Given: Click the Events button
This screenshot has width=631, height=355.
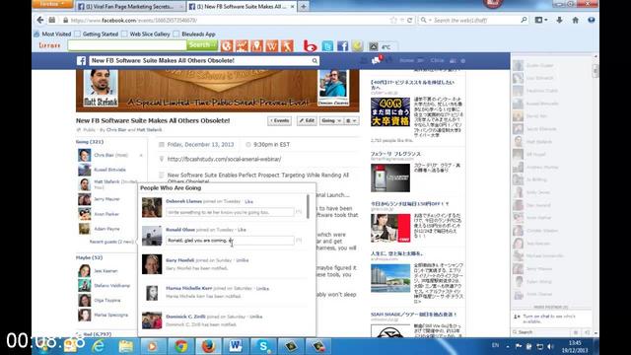Looking at the screenshot, I should pyautogui.click(x=279, y=120).
